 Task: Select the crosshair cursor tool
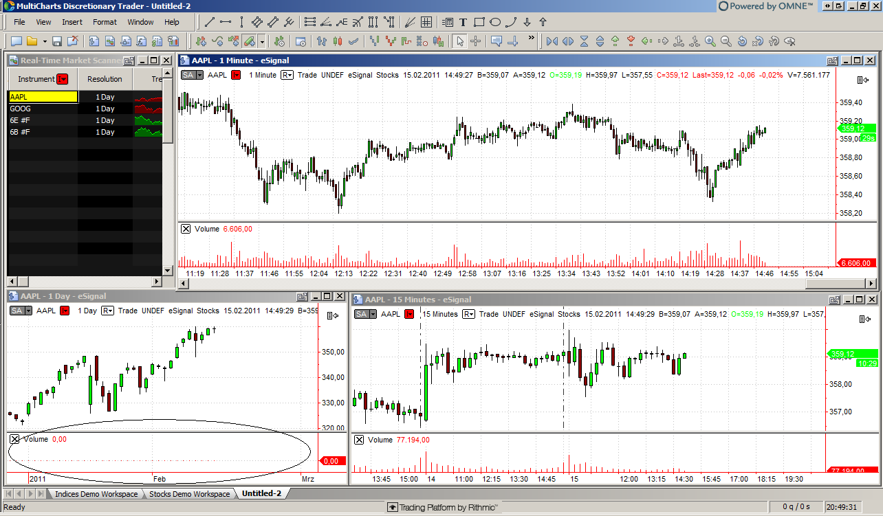[475, 41]
